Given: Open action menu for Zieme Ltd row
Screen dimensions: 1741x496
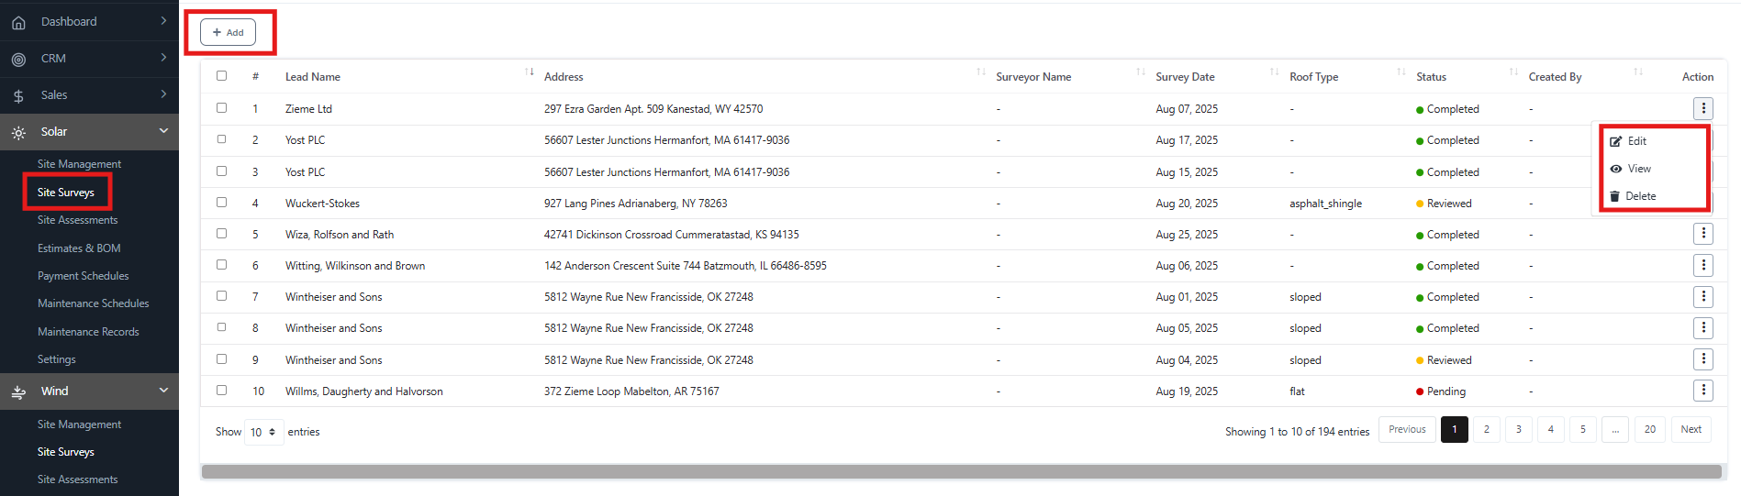Looking at the screenshot, I should [1702, 109].
